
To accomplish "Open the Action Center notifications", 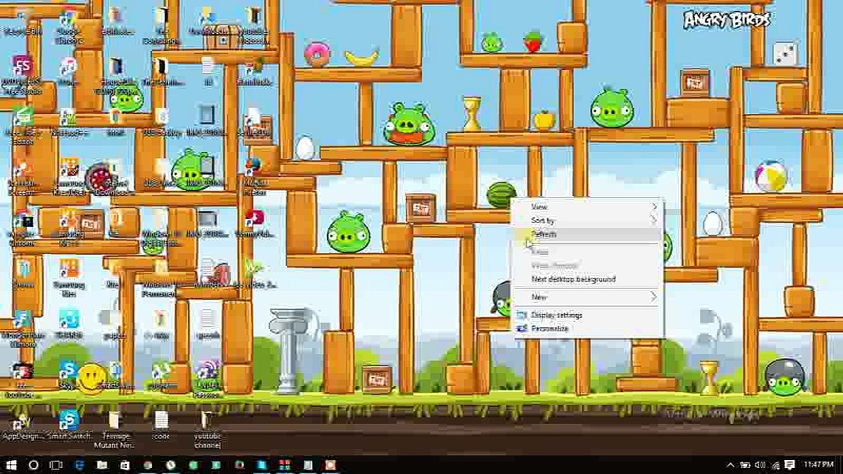I will 790,465.
